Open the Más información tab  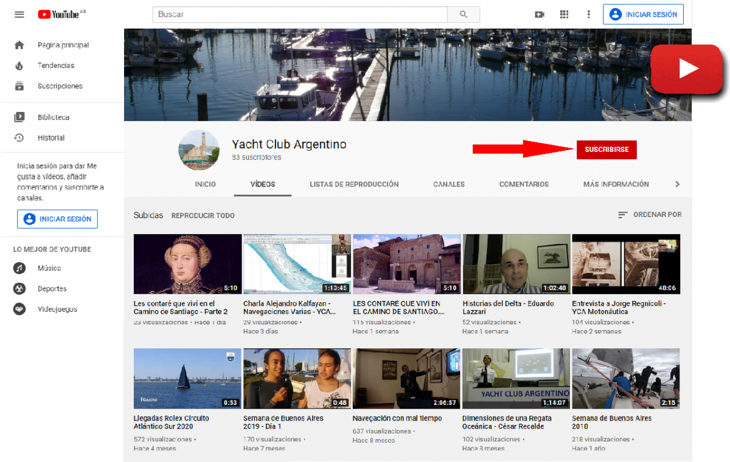(x=616, y=184)
